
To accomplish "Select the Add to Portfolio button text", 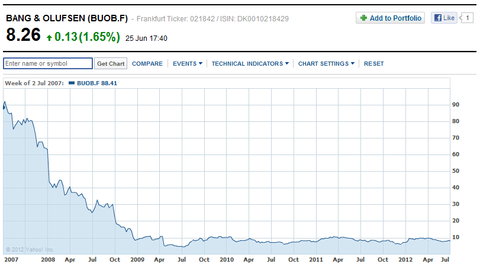I will [395, 18].
